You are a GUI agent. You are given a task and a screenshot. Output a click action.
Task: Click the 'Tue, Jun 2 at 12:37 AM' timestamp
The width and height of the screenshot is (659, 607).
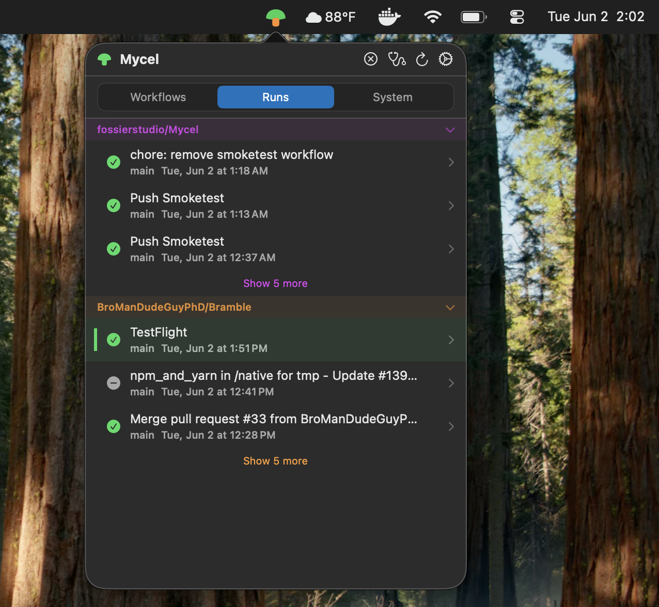pyautogui.click(x=218, y=258)
